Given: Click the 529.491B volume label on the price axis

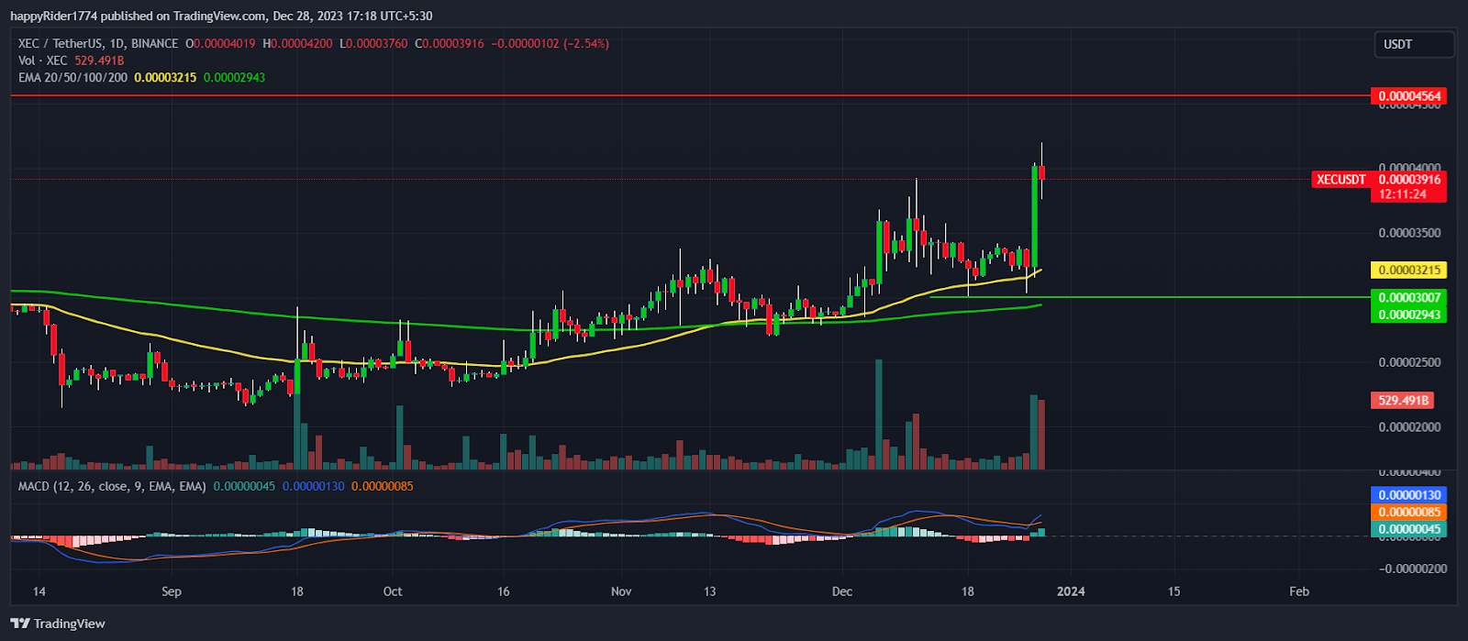Looking at the screenshot, I should [x=1402, y=401].
